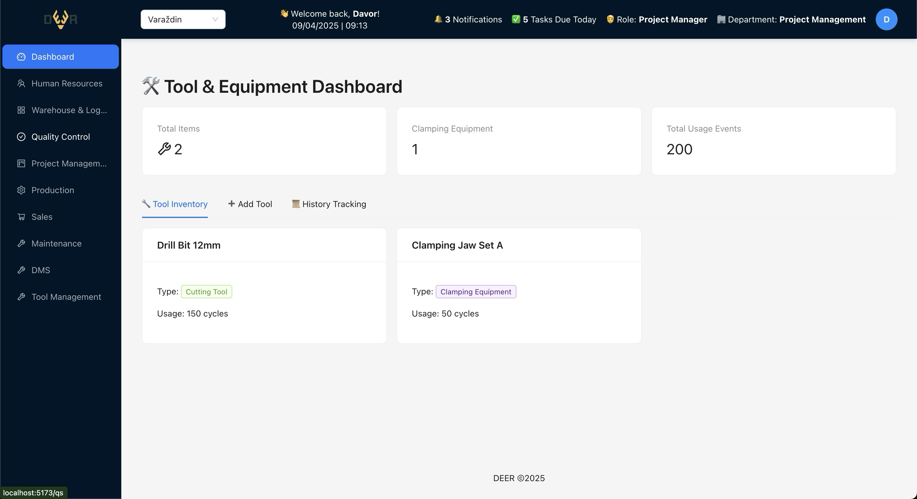917x499 pixels.
Task: Click the Production gear icon
Action: (x=21, y=190)
